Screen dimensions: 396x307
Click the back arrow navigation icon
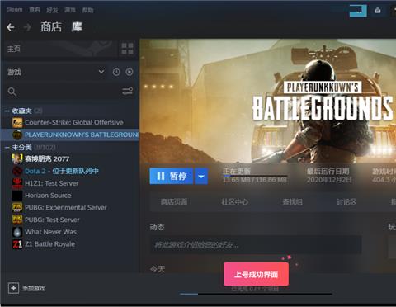[11, 27]
